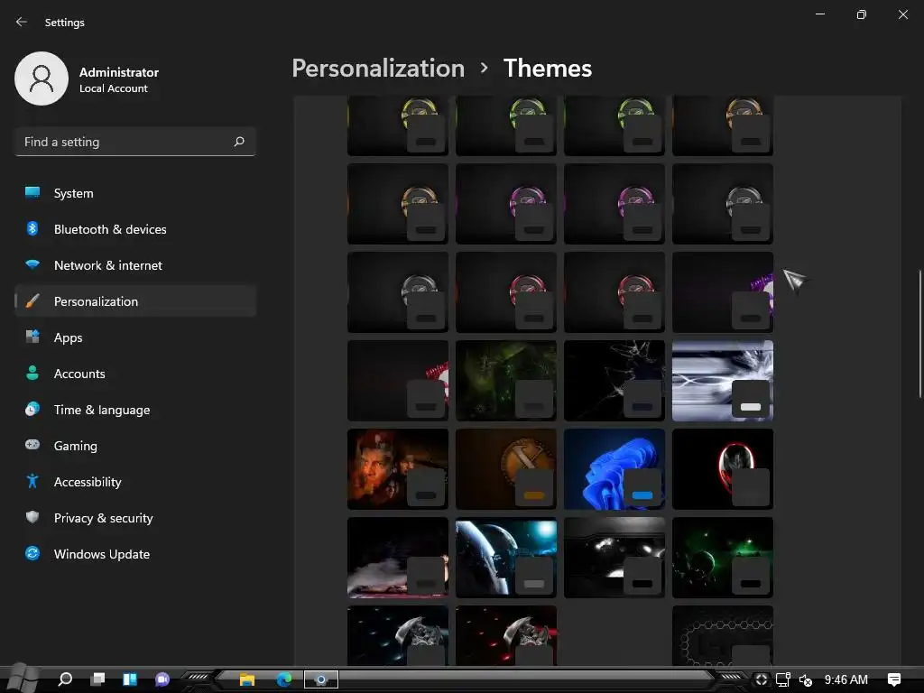Select the dark theme with purple emblem
Image resolution: width=924 pixels, height=693 pixels.
[x=723, y=292]
